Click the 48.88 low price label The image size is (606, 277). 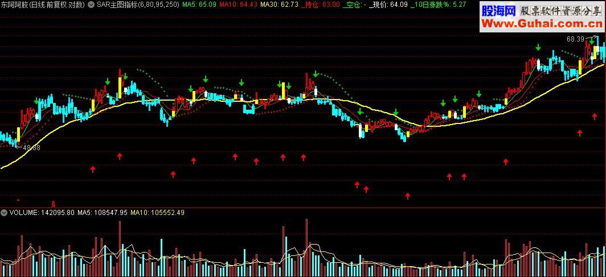tap(31, 147)
